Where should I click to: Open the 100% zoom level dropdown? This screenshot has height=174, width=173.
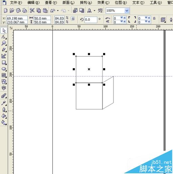pyautogui.click(x=127, y=11)
